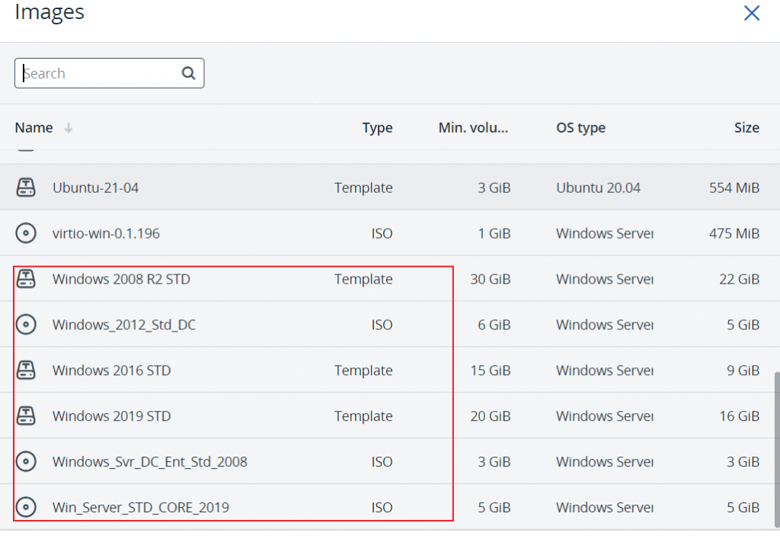Select the Windows 2016 STD image name
The height and width of the screenshot is (542, 780).
[x=111, y=370]
